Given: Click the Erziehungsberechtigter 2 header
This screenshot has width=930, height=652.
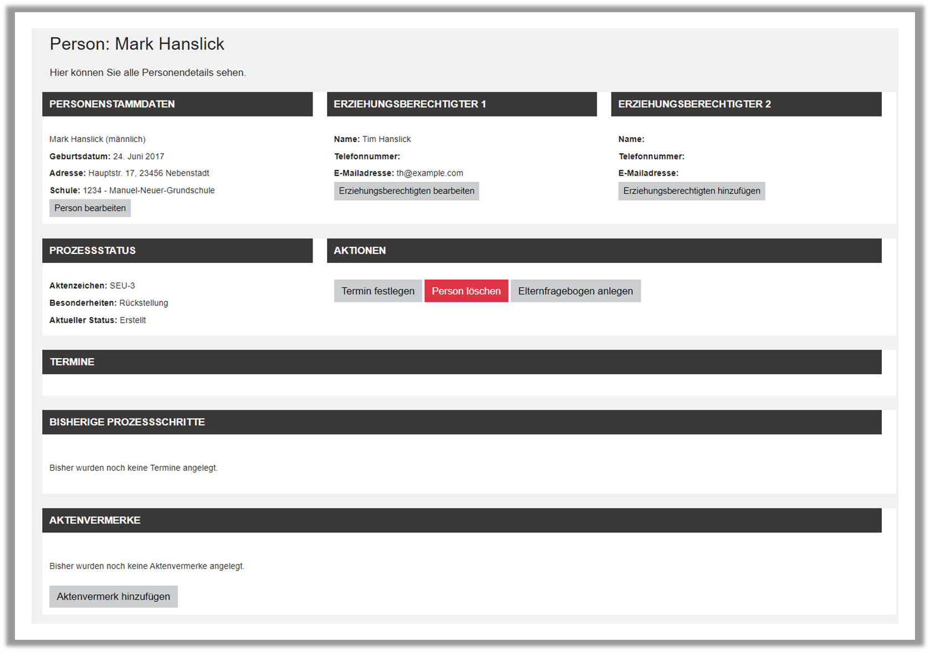Looking at the screenshot, I should tap(745, 104).
